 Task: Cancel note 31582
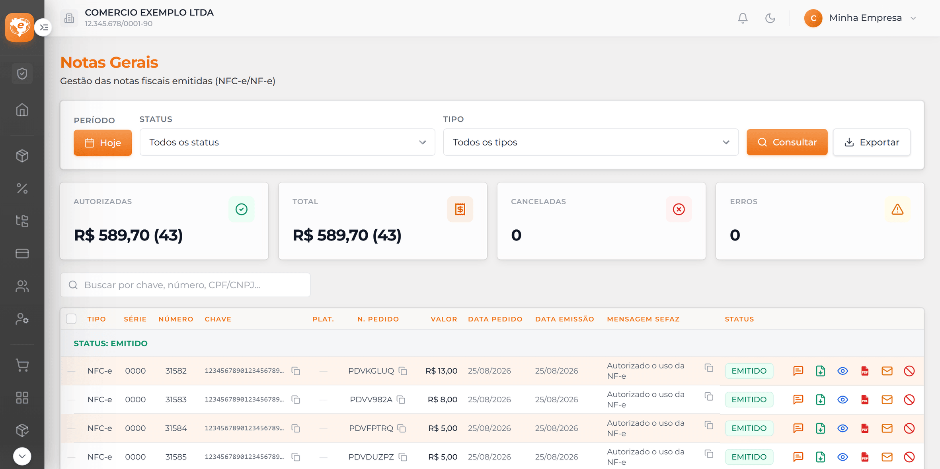point(909,371)
